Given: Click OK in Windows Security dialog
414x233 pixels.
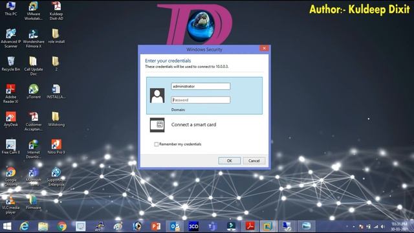Looking at the screenshot, I should coord(230,161).
